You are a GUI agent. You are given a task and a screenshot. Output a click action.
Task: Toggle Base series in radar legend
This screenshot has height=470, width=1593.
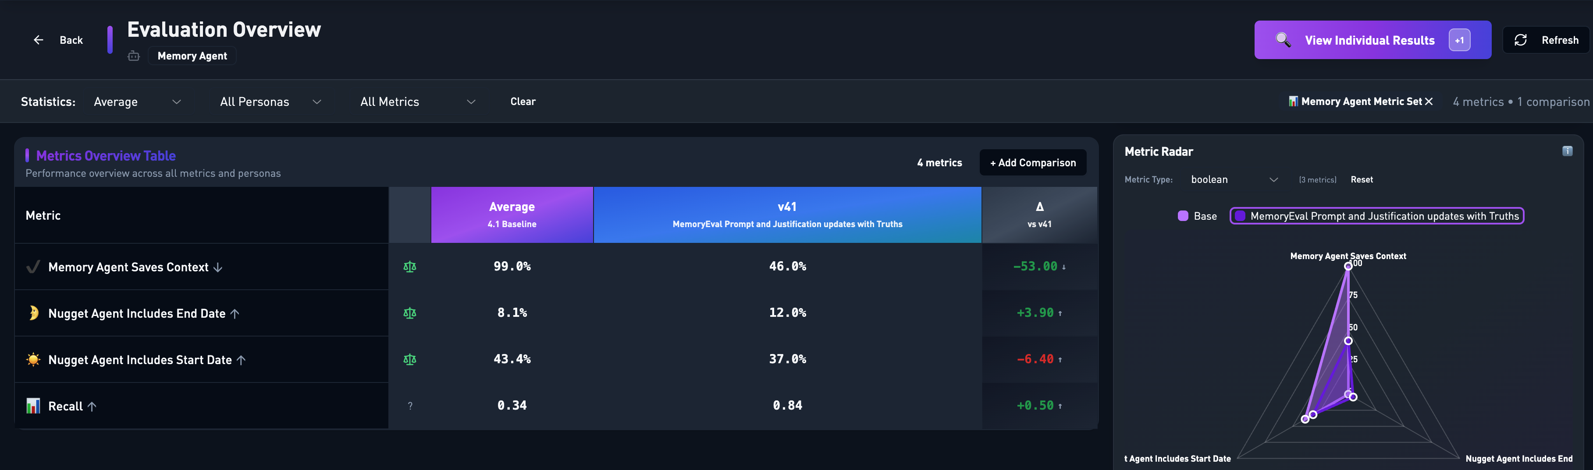point(1197,216)
